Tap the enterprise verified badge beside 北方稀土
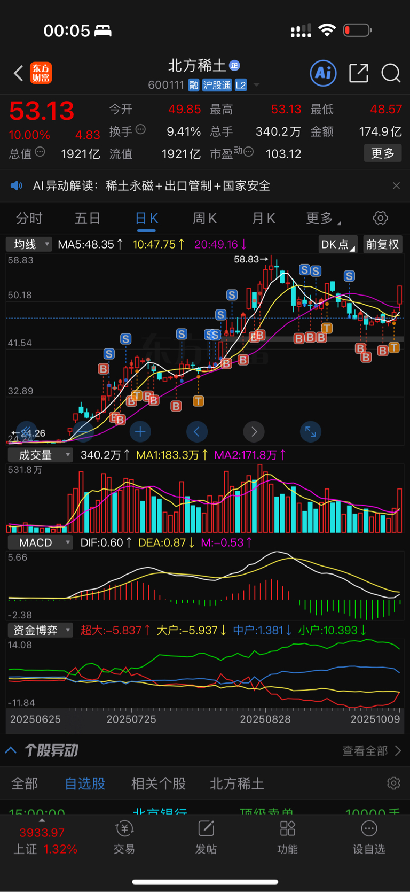Image resolution: width=410 pixels, height=892 pixels. [234, 66]
